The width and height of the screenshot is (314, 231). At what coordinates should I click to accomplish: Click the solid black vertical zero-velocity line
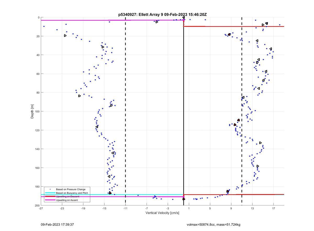point(184,111)
